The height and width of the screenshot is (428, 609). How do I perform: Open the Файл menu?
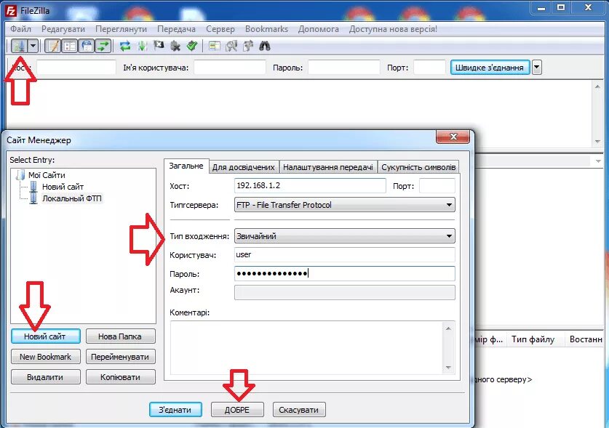point(20,29)
